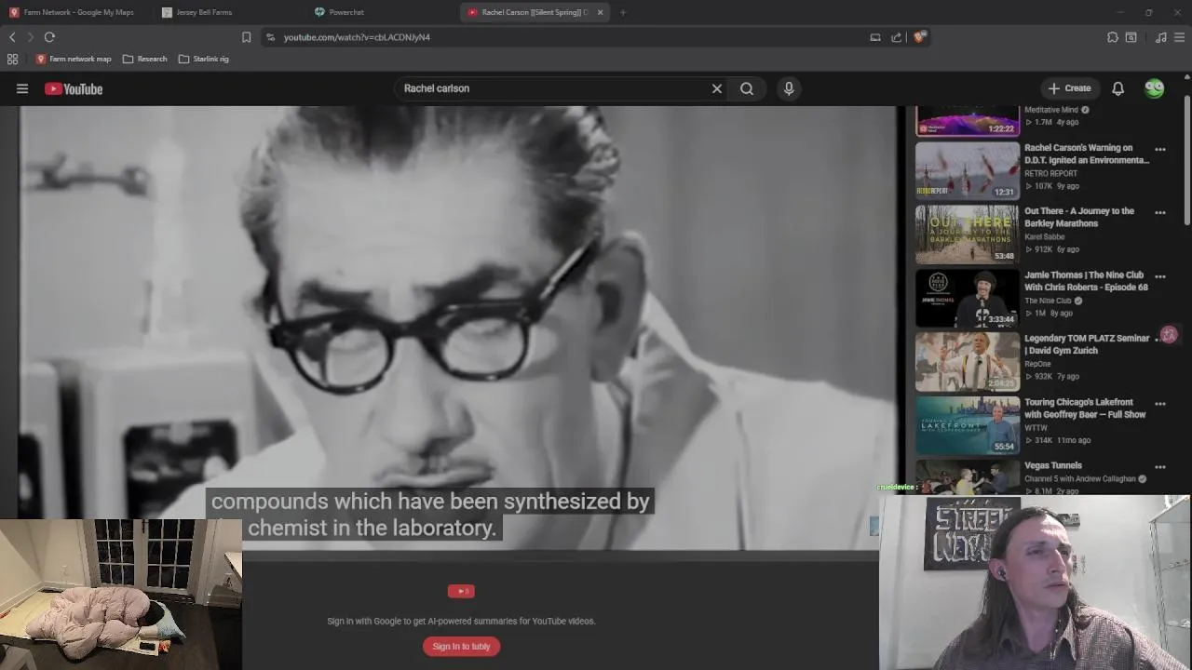Click the red tubly logo badge

click(x=461, y=591)
